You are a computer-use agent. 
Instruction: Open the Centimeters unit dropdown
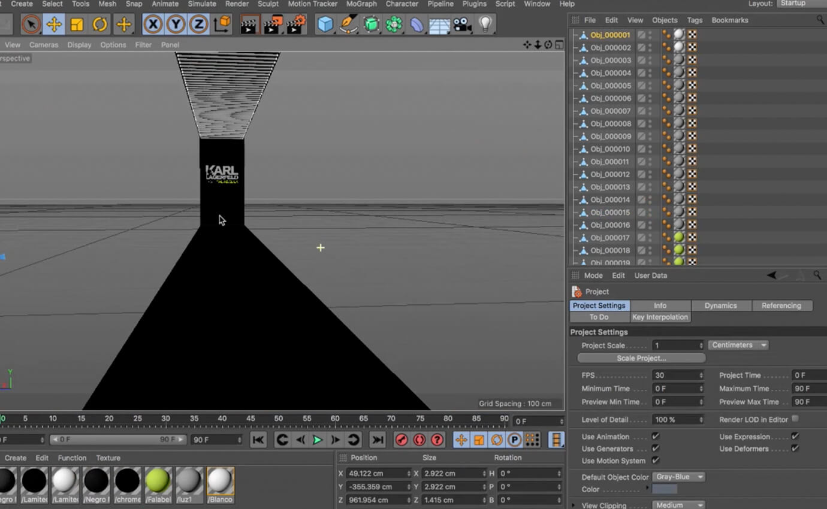(x=738, y=346)
